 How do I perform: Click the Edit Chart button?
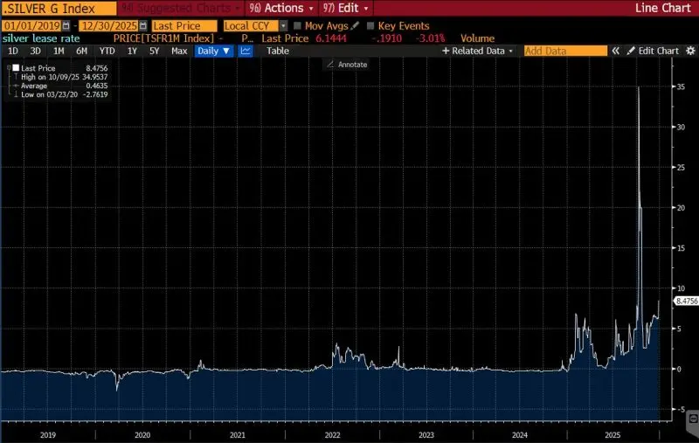(653, 51)
